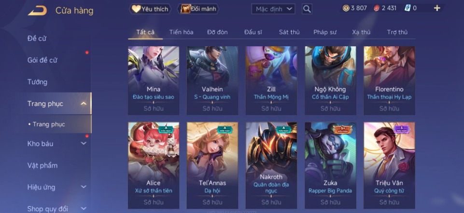Click the back arrow icon beside Cửa hàng
The image size is (464, 213).
(37, 11)
